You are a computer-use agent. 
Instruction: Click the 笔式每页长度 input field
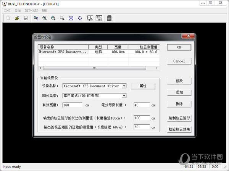tap(142, 105)
